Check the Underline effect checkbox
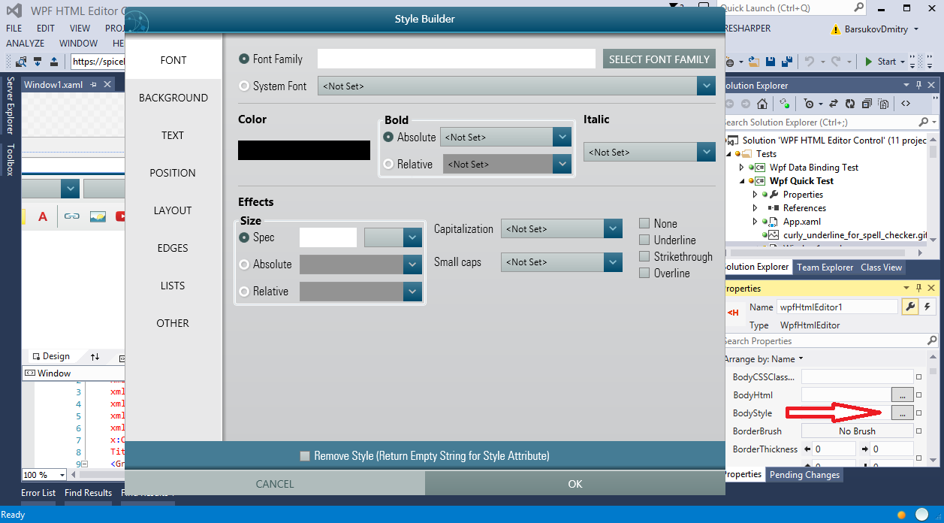The image size is (944, 523). point(644,240)
